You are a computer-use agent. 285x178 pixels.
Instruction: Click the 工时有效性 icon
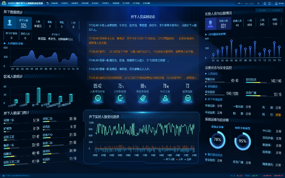(x=121, y=99)
